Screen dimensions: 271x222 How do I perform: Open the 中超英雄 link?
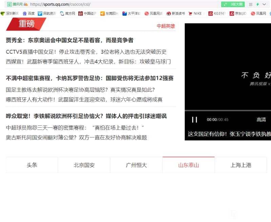pos(166,26)
